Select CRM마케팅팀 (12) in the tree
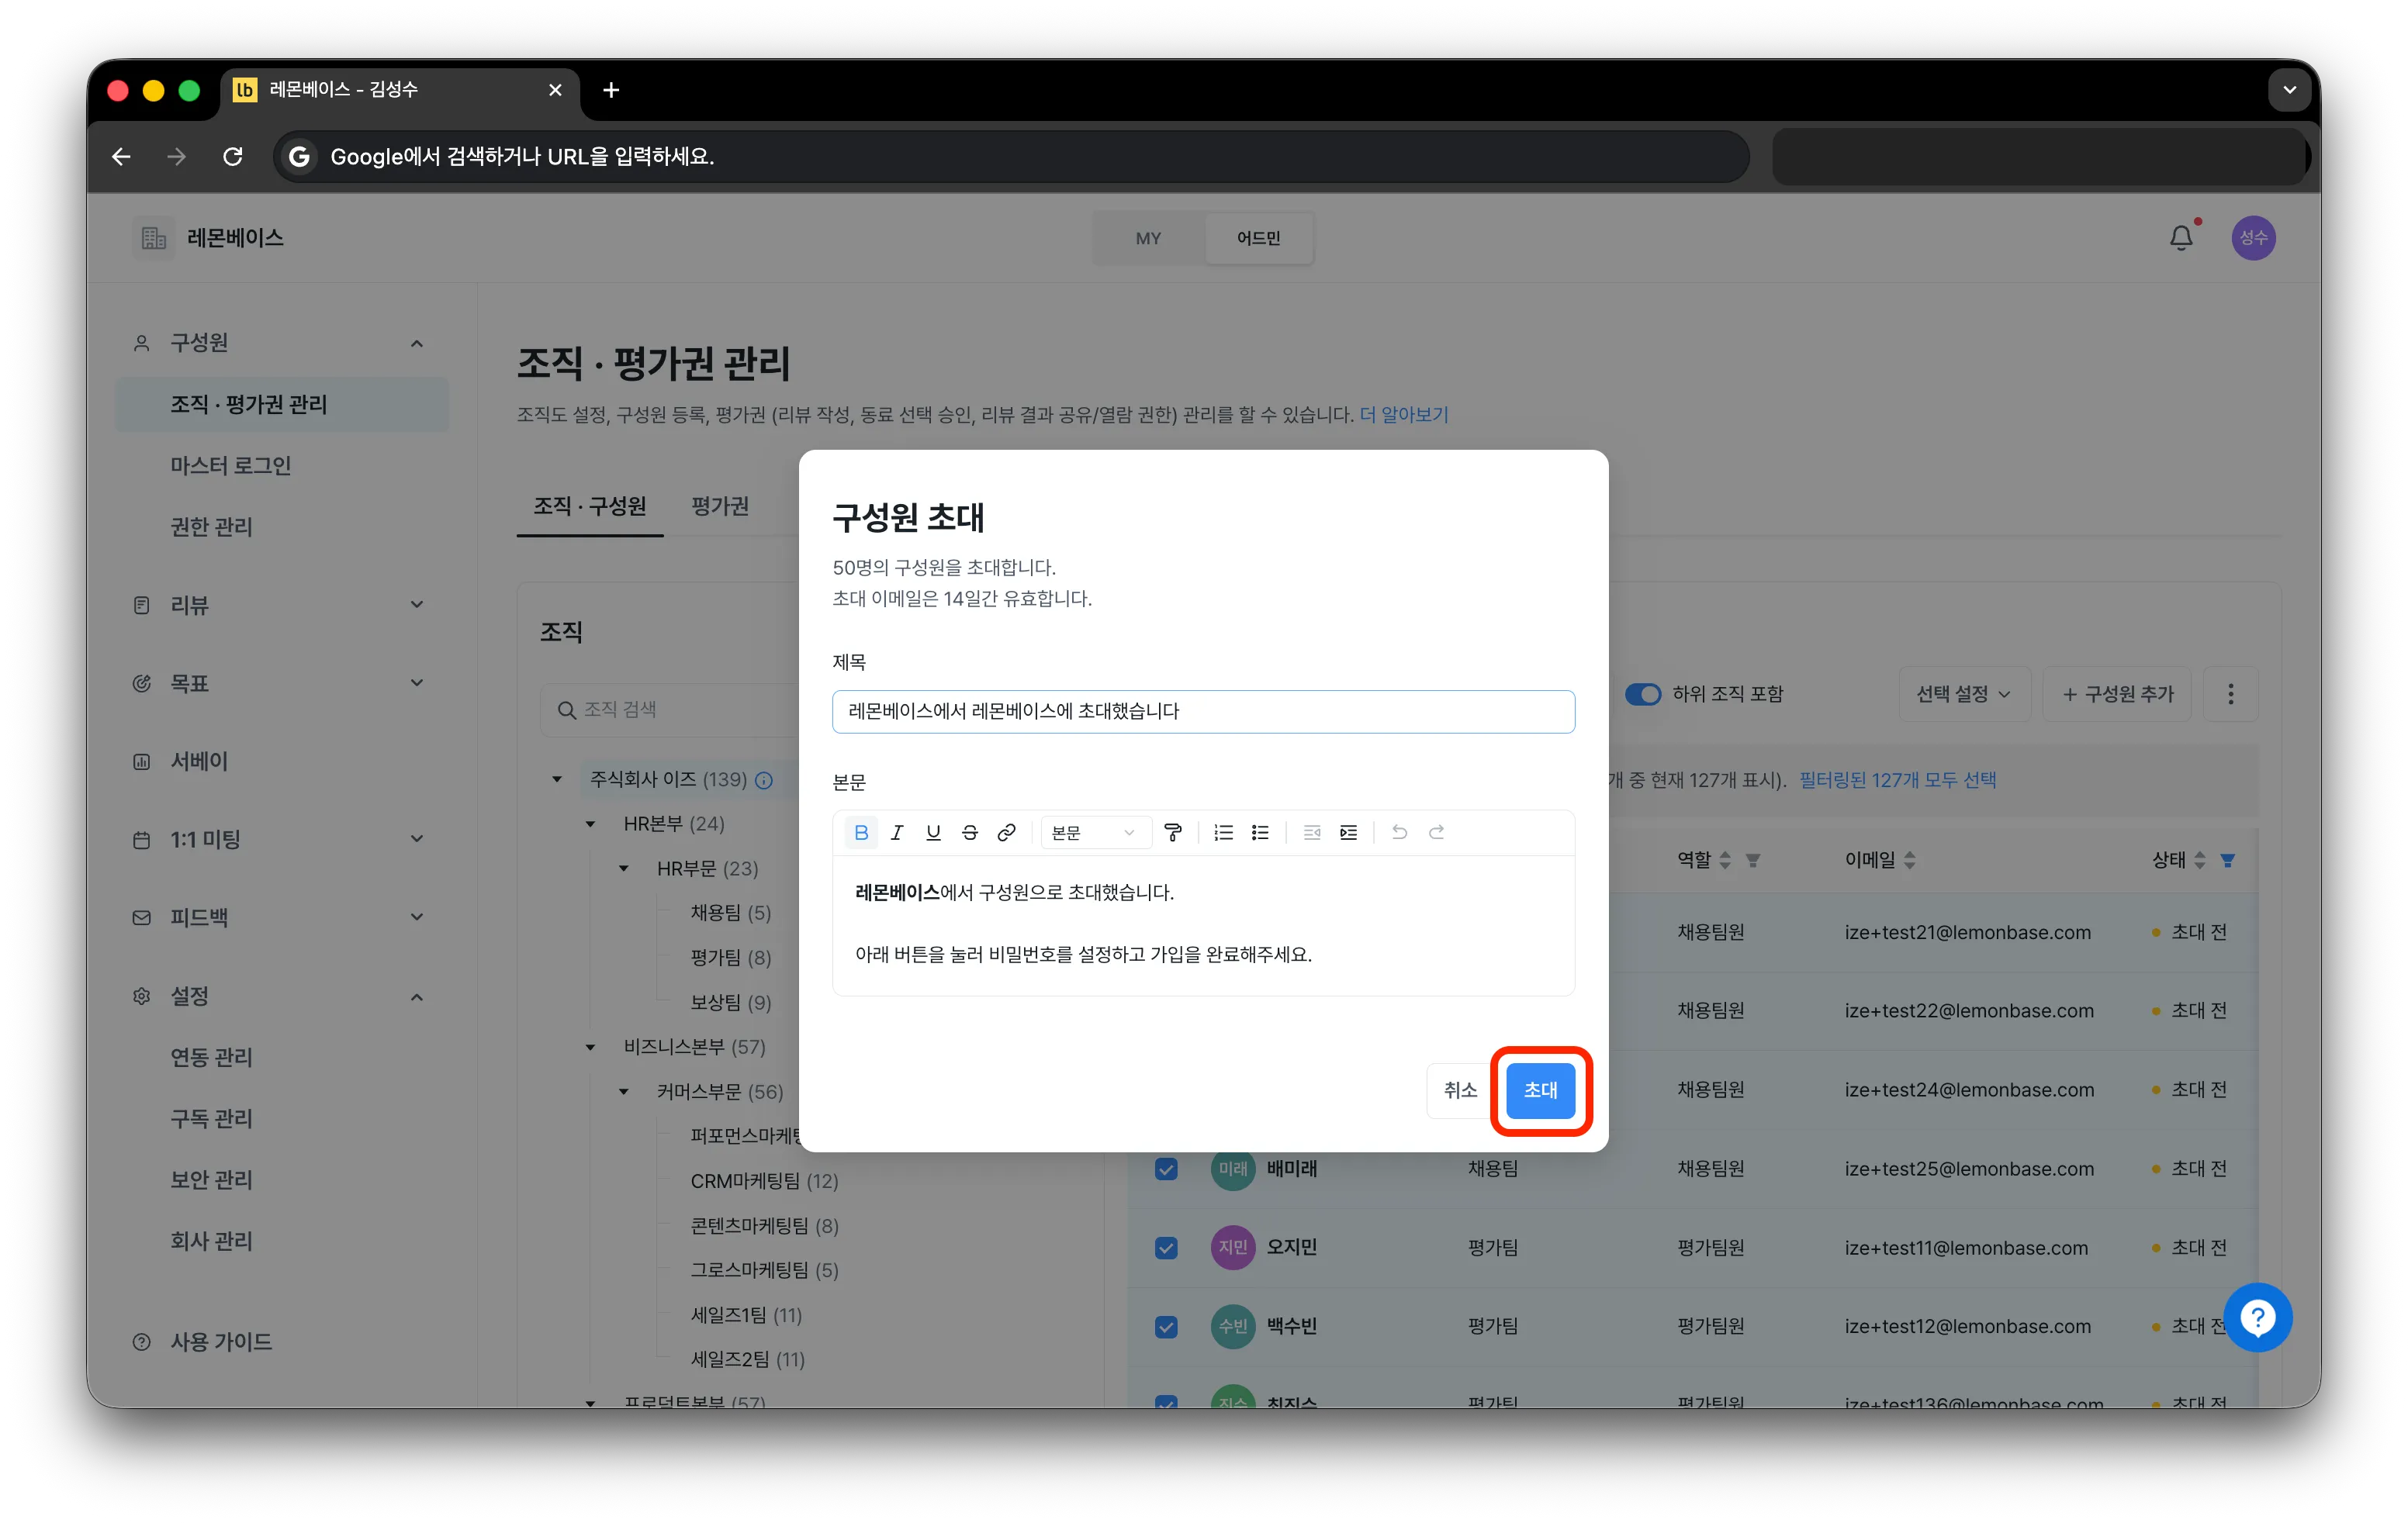Viewport: 2408px width, 1523px height. [x=764, y=1181]
